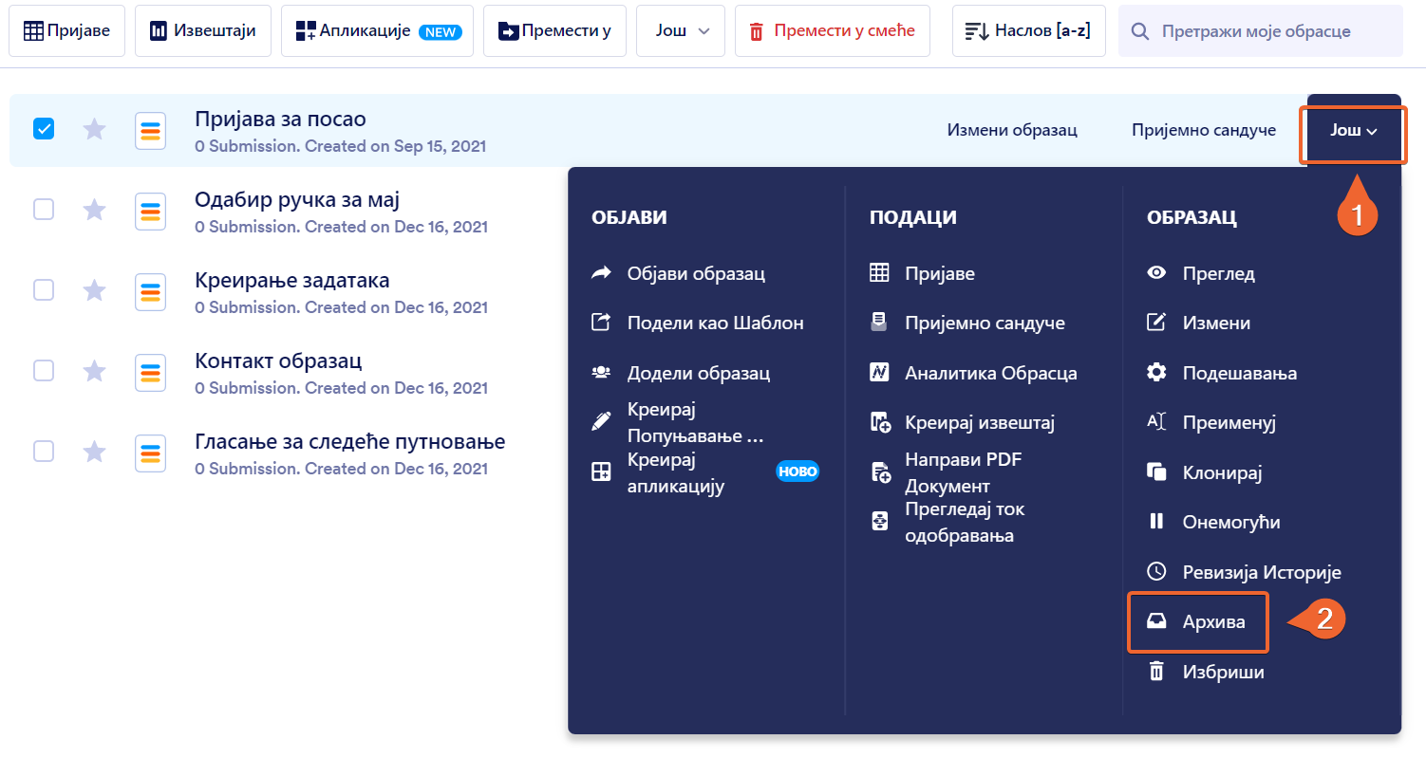Click the archive tray icon beside Архива

(1156, 621)
